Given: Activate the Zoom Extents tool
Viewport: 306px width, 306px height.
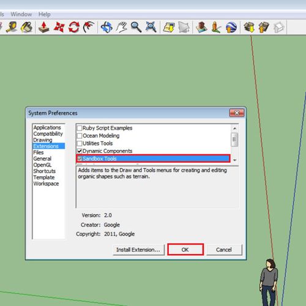Looking at the screenshot, I should [151, 27].
